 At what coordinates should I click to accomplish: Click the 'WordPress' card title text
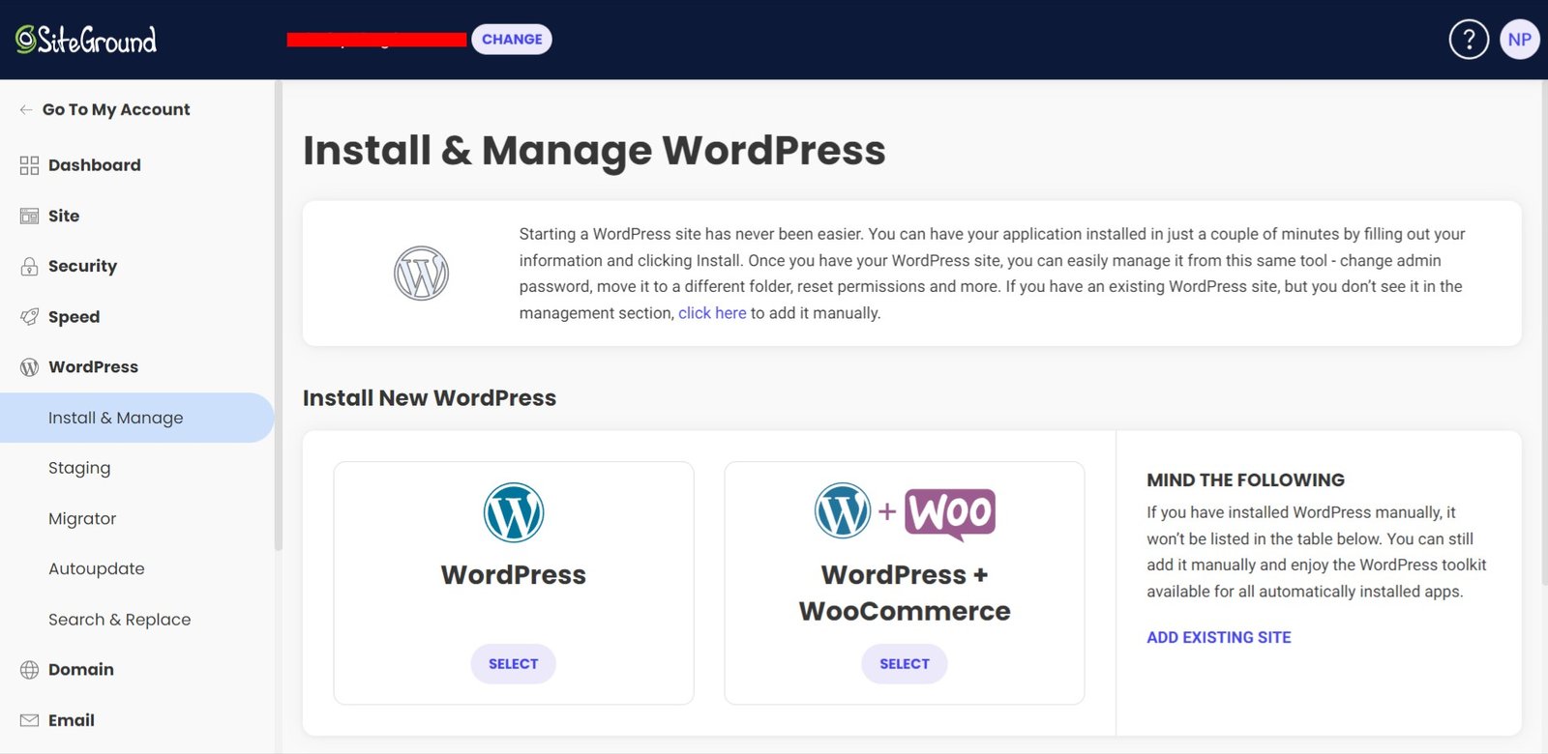tap(514, 575)
